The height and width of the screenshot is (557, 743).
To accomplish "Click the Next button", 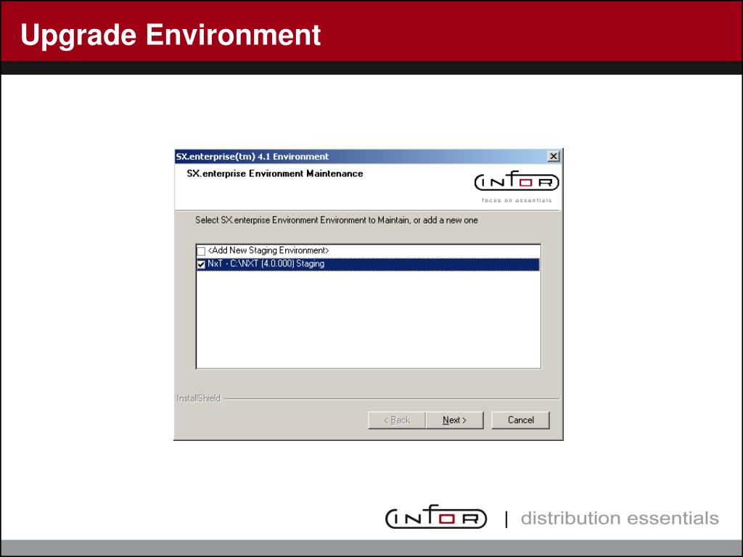I will point(454,420).
